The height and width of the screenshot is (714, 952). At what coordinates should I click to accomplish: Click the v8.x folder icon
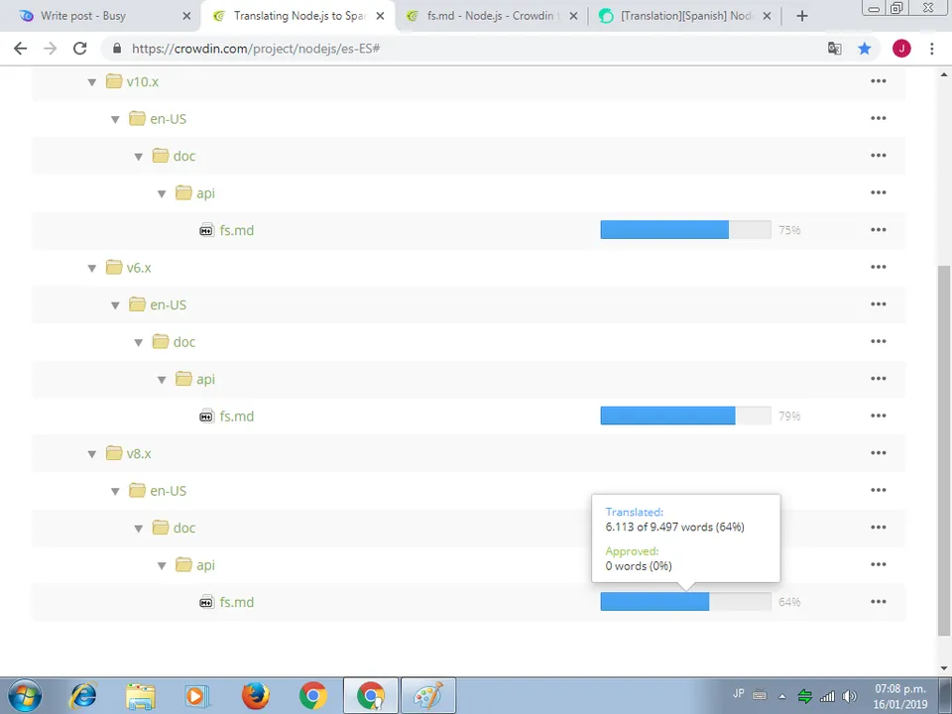(x=113, y=452)
